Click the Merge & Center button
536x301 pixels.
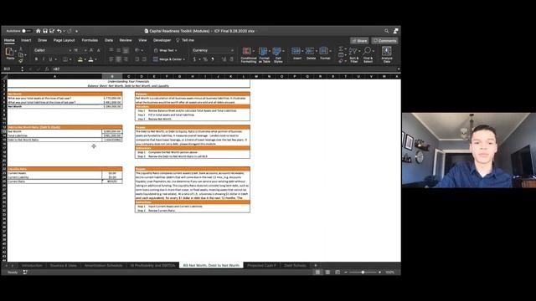[169, 59]
